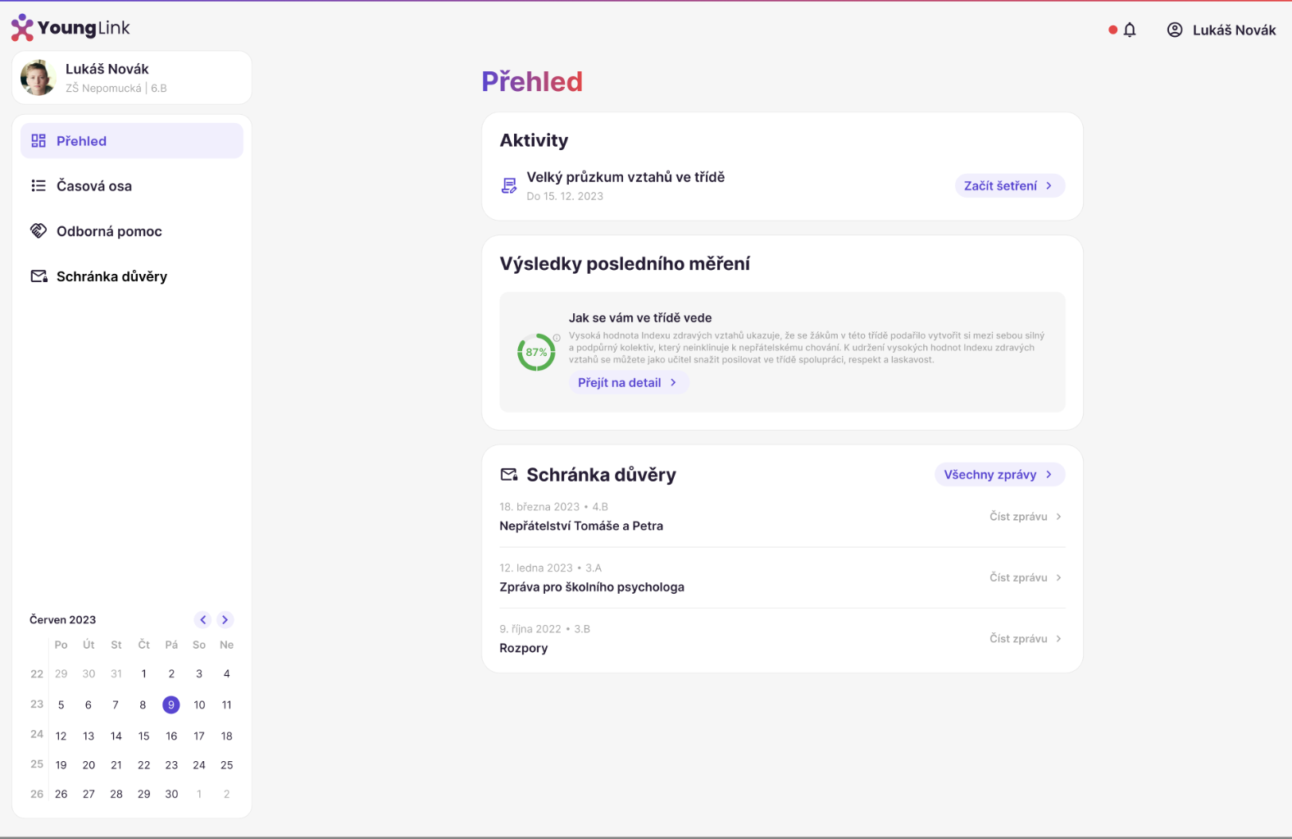Start the survey with Začít šetření
Image resolution: width=1292 pixels, height=839 pixels.
1010,186
